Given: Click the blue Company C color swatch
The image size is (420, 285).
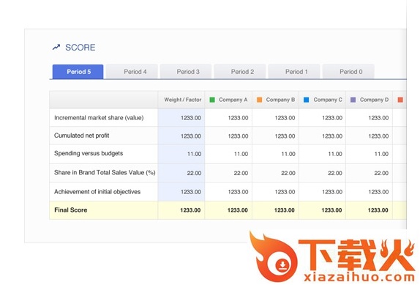Looking at the screenshot, I should click(306, 100).
